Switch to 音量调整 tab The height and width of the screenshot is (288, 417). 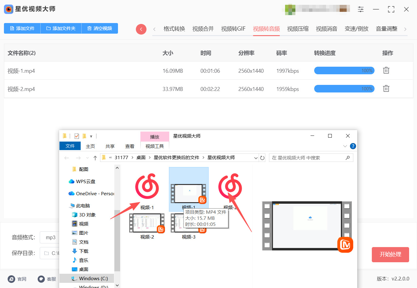386,29
